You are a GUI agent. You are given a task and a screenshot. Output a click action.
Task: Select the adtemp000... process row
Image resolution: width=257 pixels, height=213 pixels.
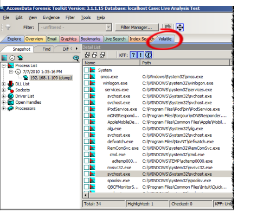click(x=157, y=161)
